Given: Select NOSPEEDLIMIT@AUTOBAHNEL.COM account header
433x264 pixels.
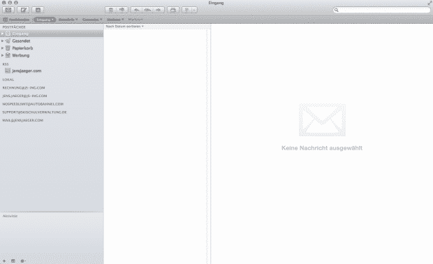Looking at the screenshot, I should (x=33, y=104).
